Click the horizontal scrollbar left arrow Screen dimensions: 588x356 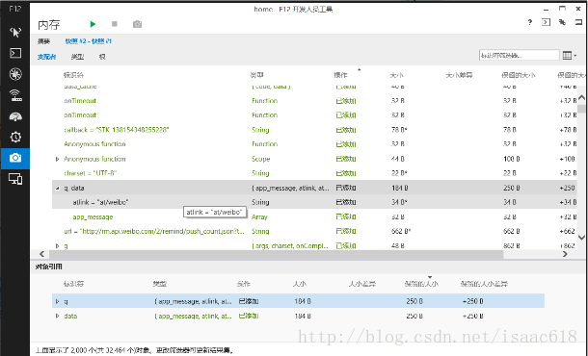42,254
